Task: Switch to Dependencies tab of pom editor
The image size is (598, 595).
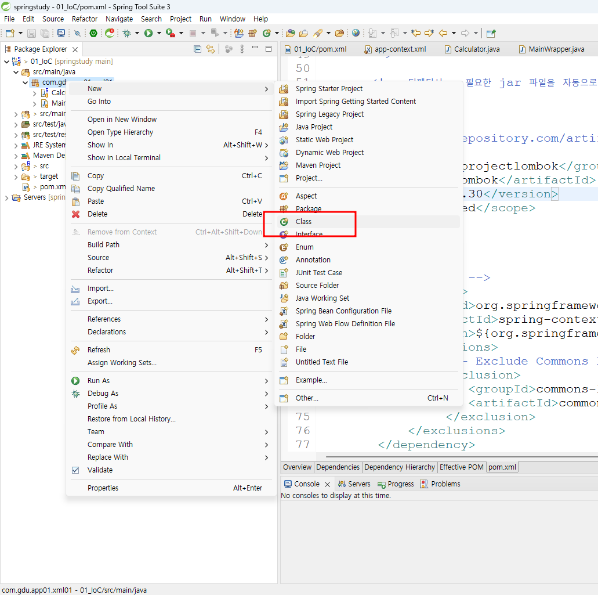Action: click(x=338, y=467)
